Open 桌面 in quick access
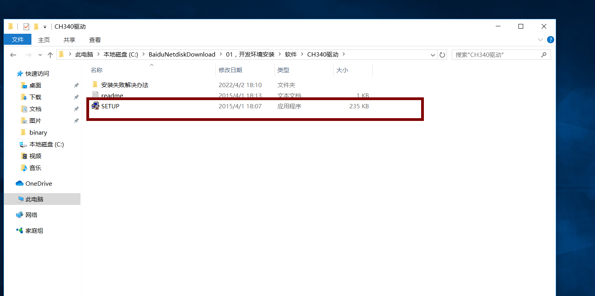Screen dimensions: 595x296 [x=35, y=86]
